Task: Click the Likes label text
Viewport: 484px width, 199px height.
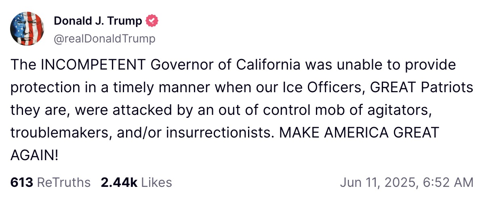Action: tap(156, 182)
